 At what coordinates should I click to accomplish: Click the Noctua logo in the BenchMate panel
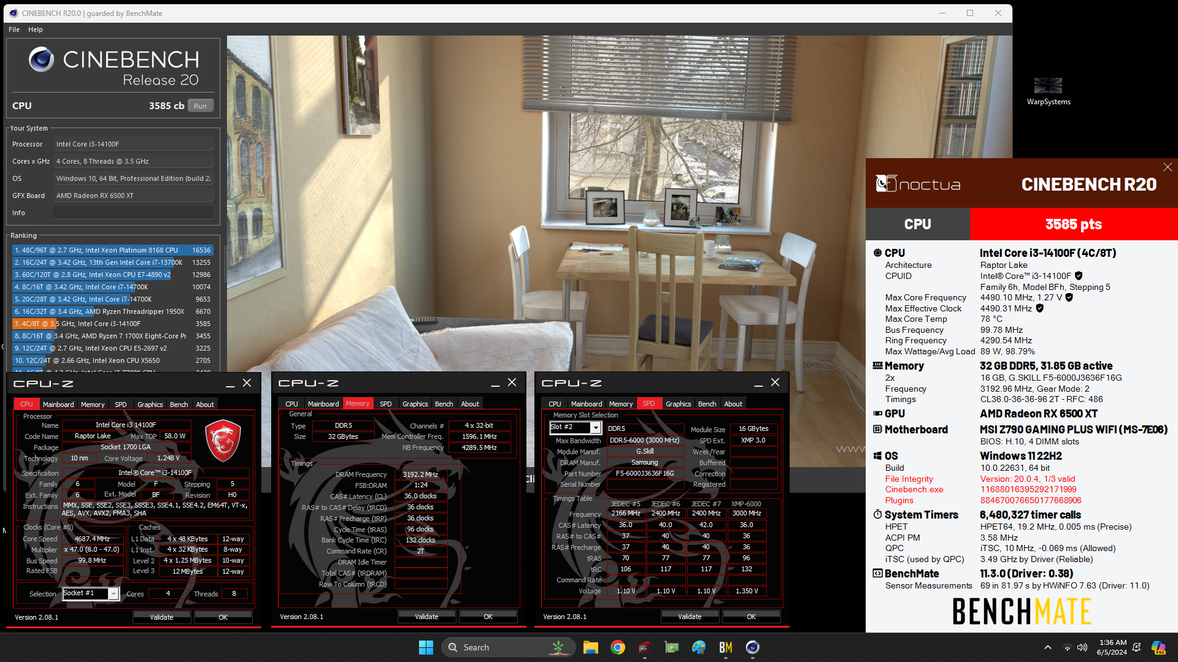(917, 184)
